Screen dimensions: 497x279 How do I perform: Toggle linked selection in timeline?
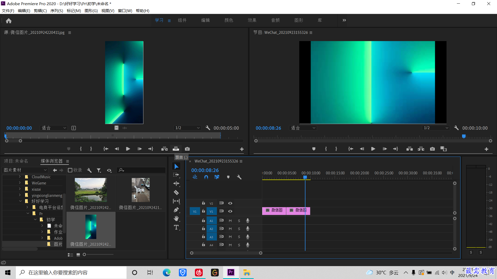click(217, 177)
